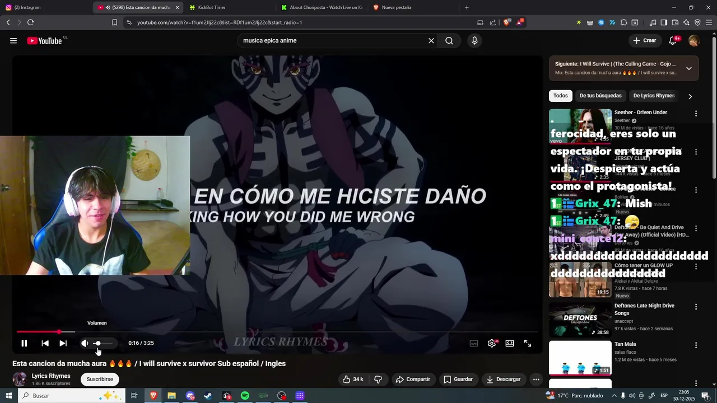
Task: Open options for Deftones Late Night Drive
Action: point(696,307)
